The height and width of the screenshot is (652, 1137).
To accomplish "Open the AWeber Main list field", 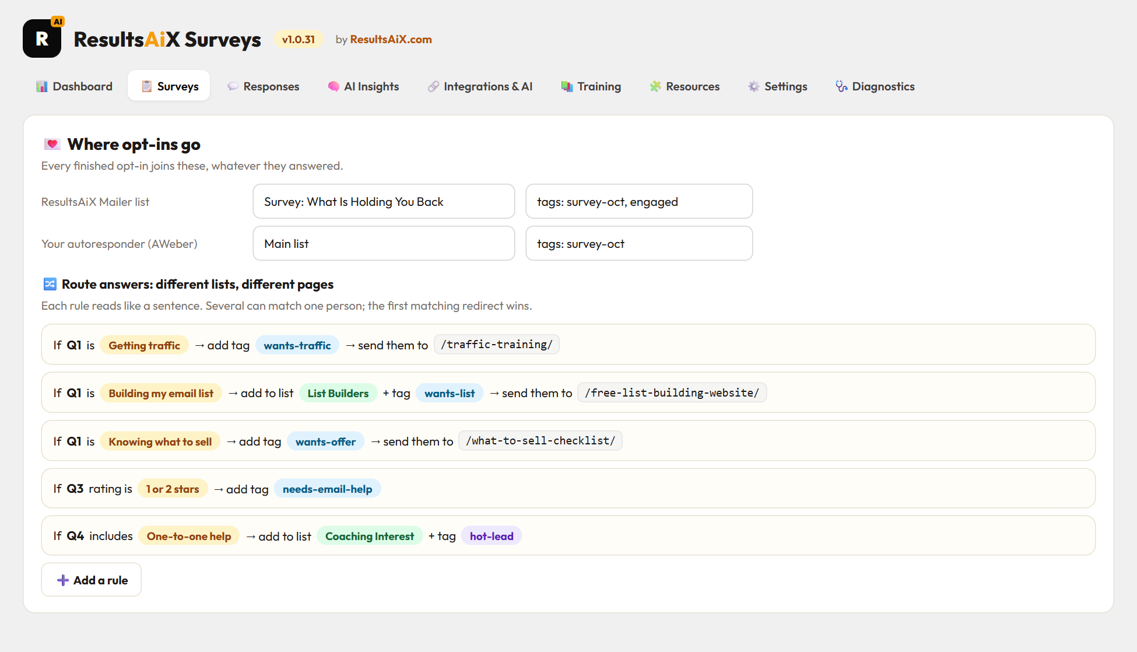I will tap(384, 243).
